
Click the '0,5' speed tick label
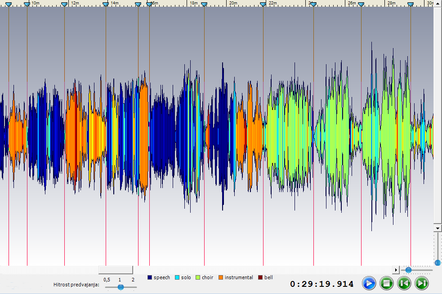tap(107, 280)
